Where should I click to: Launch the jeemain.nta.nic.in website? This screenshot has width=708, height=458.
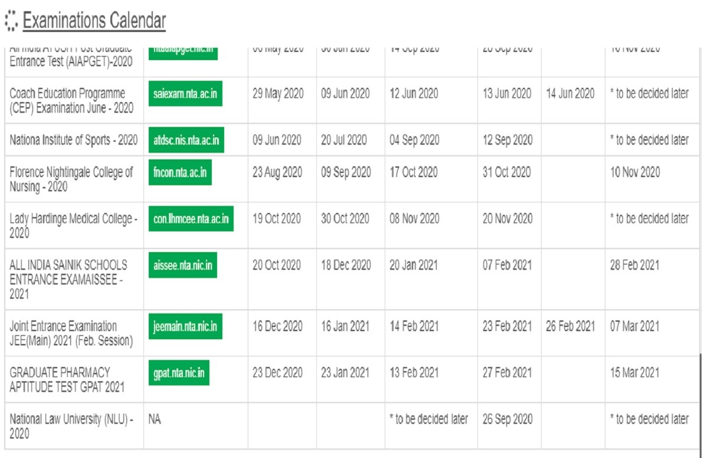tap(185, 326)
